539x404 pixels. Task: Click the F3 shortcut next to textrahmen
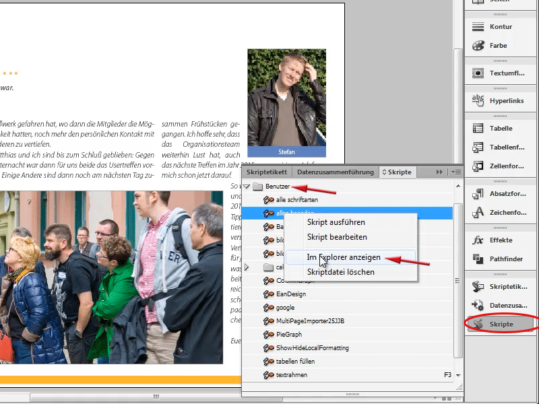(447, 375)
